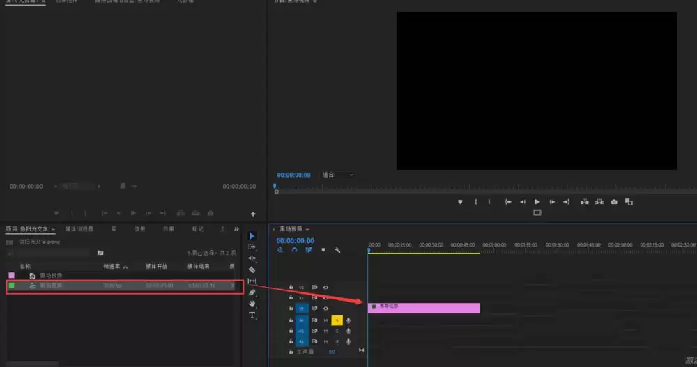The image size is (697, 367).
Task: Select the Type tool
Action: click(x=252, y=315)
